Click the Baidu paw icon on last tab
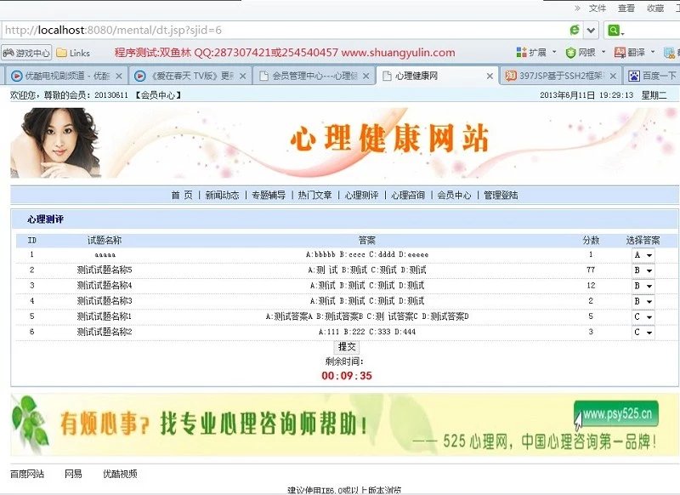 (x=634, y=76)
